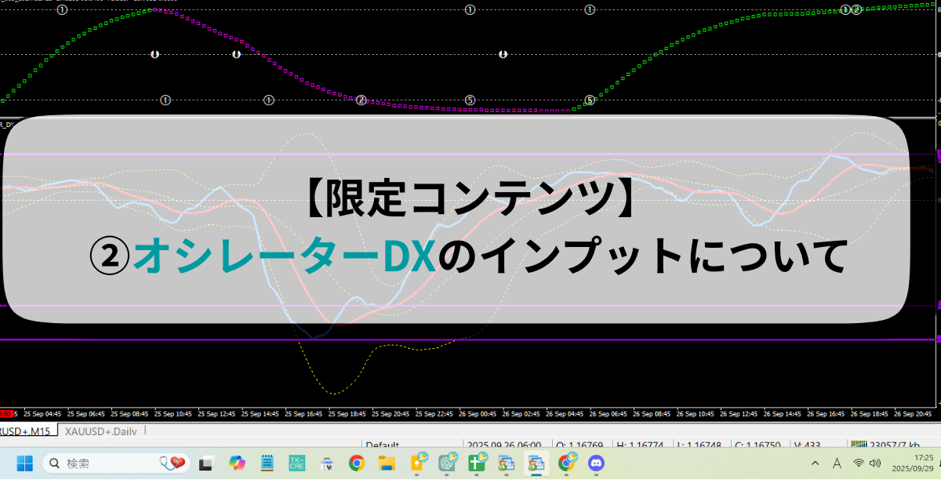The image size is (941, 494).
Task: Toggle the IME input mode A indicator
Action: (837, 463)
